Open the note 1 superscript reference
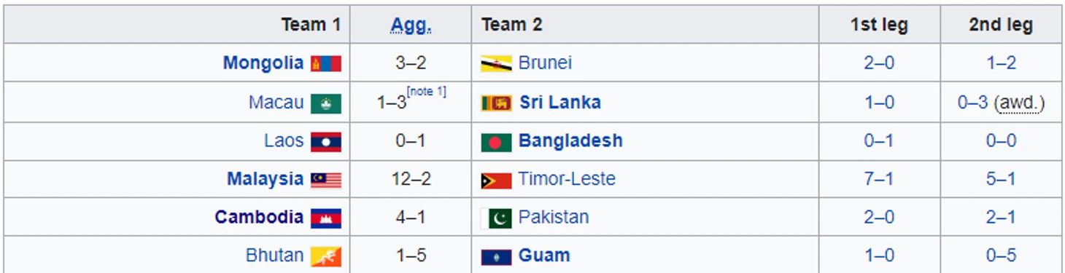The image size is (1065, 273). (x=427, y=92)
